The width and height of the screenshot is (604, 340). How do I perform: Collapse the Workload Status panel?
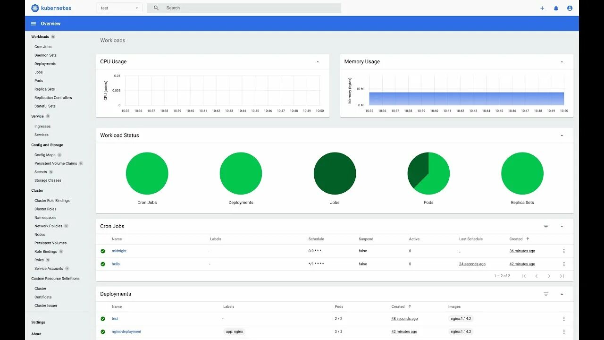pyautogui.click(x=562, y=135)
